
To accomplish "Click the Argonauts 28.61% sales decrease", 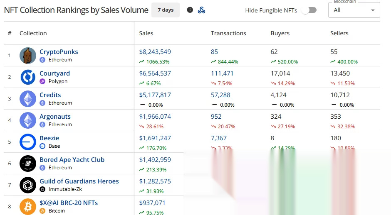I will click(x=151, y=127).
